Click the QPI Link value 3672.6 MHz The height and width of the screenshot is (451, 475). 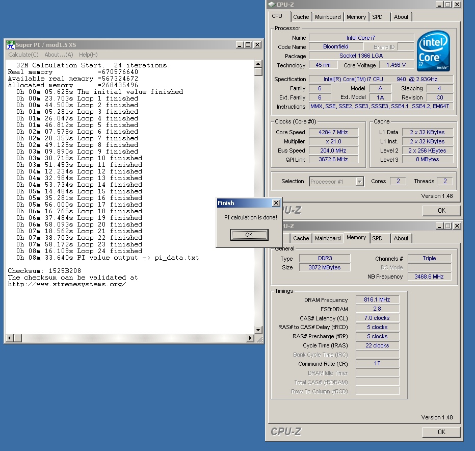[333, 160]
